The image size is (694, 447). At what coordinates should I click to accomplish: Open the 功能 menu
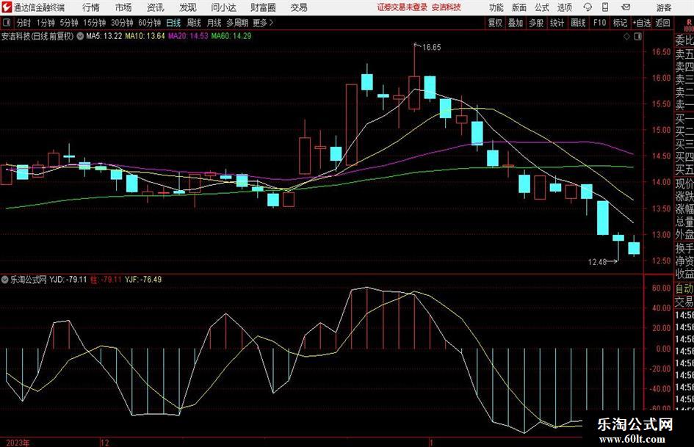496,7
